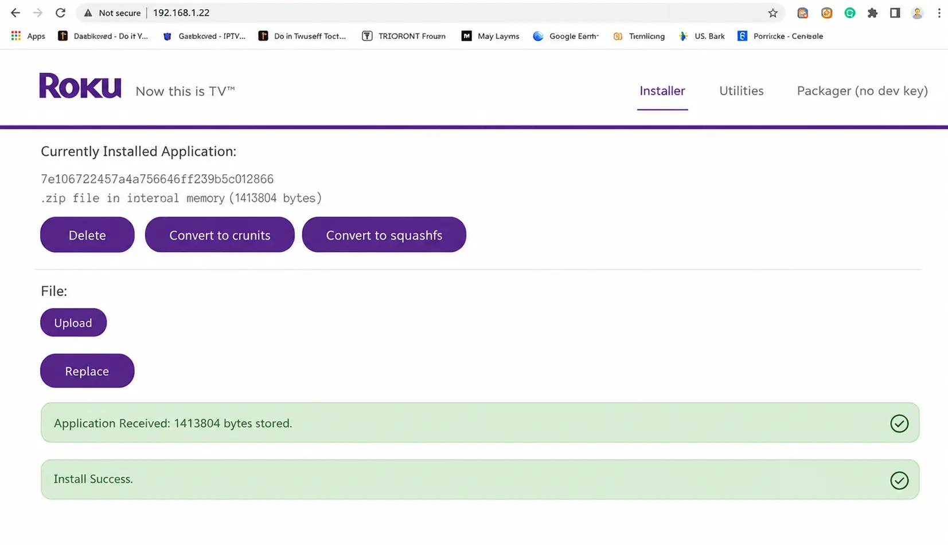Viewport: 948px width, 545px height.
Task: Open the Temlicang bookmark
Action: [639, 36]
